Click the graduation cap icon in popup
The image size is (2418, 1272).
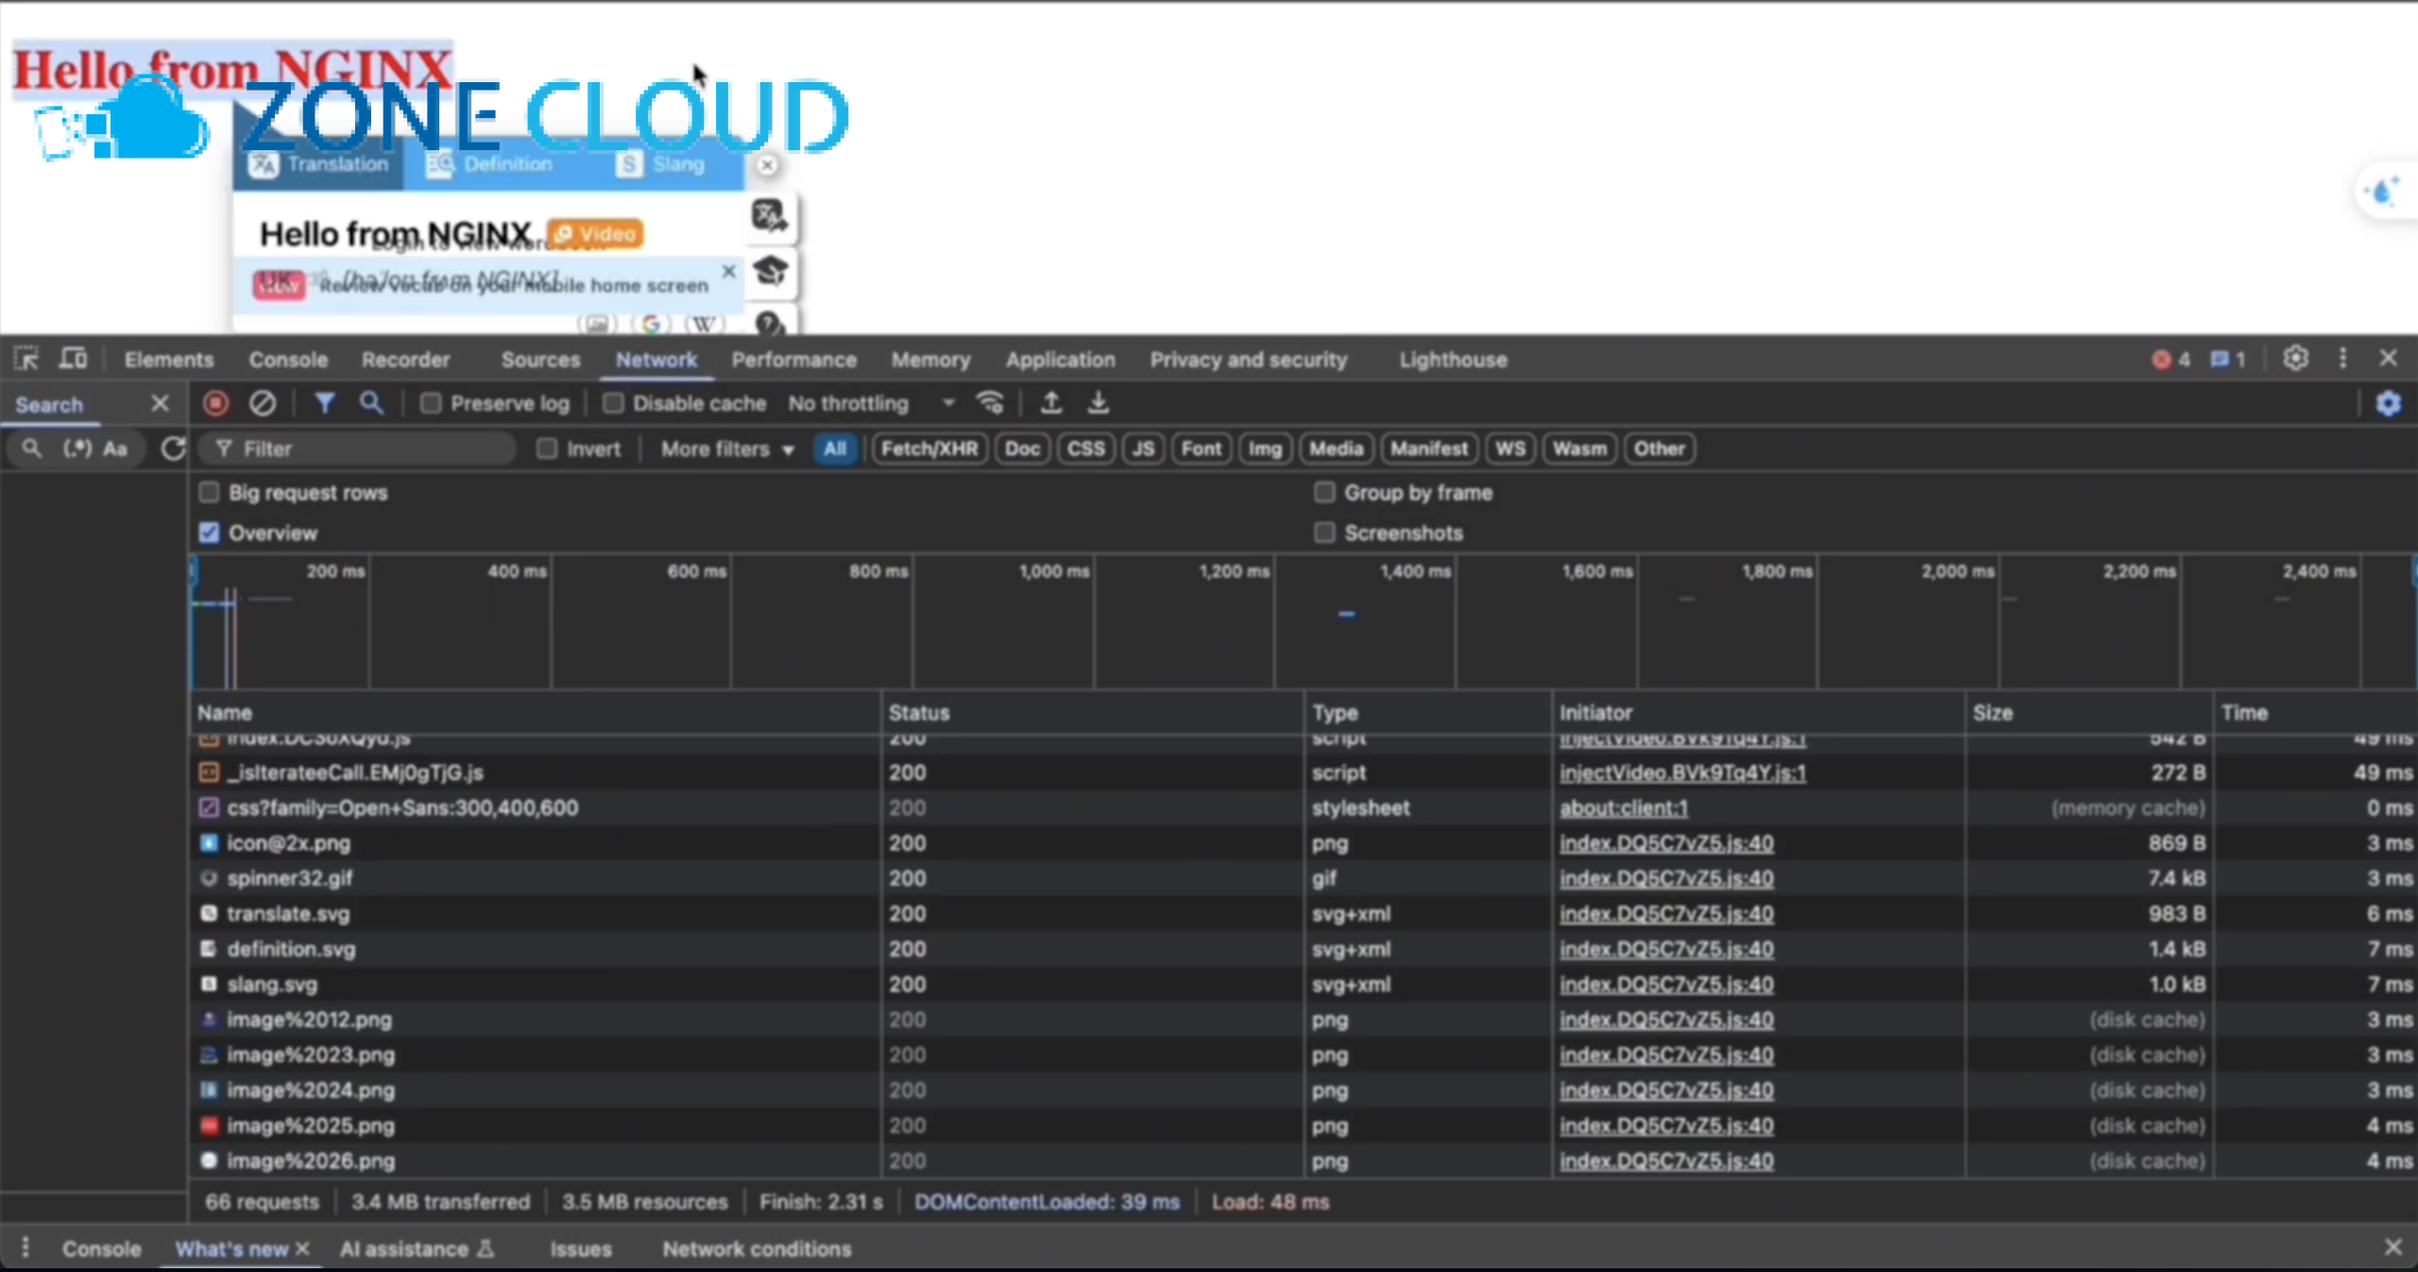(770, 272)
